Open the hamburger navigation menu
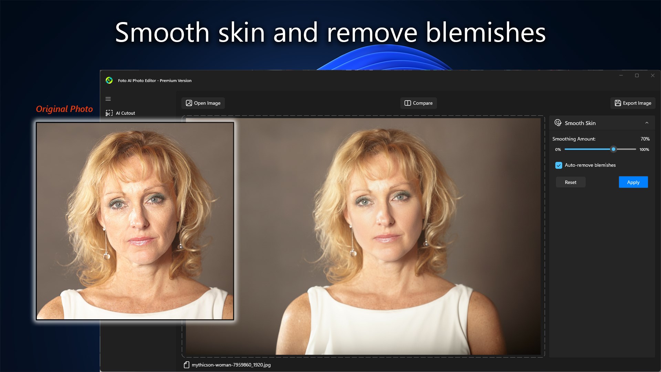Viewport: 661px width, 372px height. pyautogui.click(x=108, y=99)
